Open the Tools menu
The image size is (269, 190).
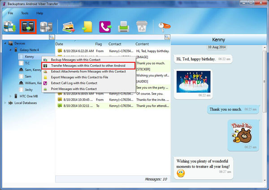click(x=25, y=13)
